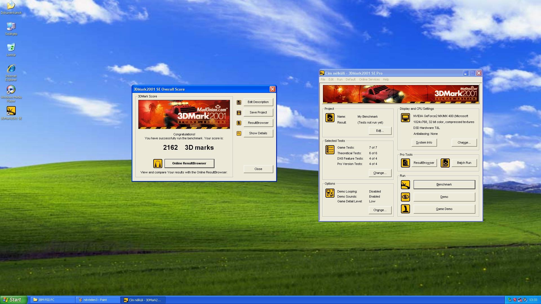
Task: Click the Batch Run icon in Pro Tools
Action: [x=445, y=163]
